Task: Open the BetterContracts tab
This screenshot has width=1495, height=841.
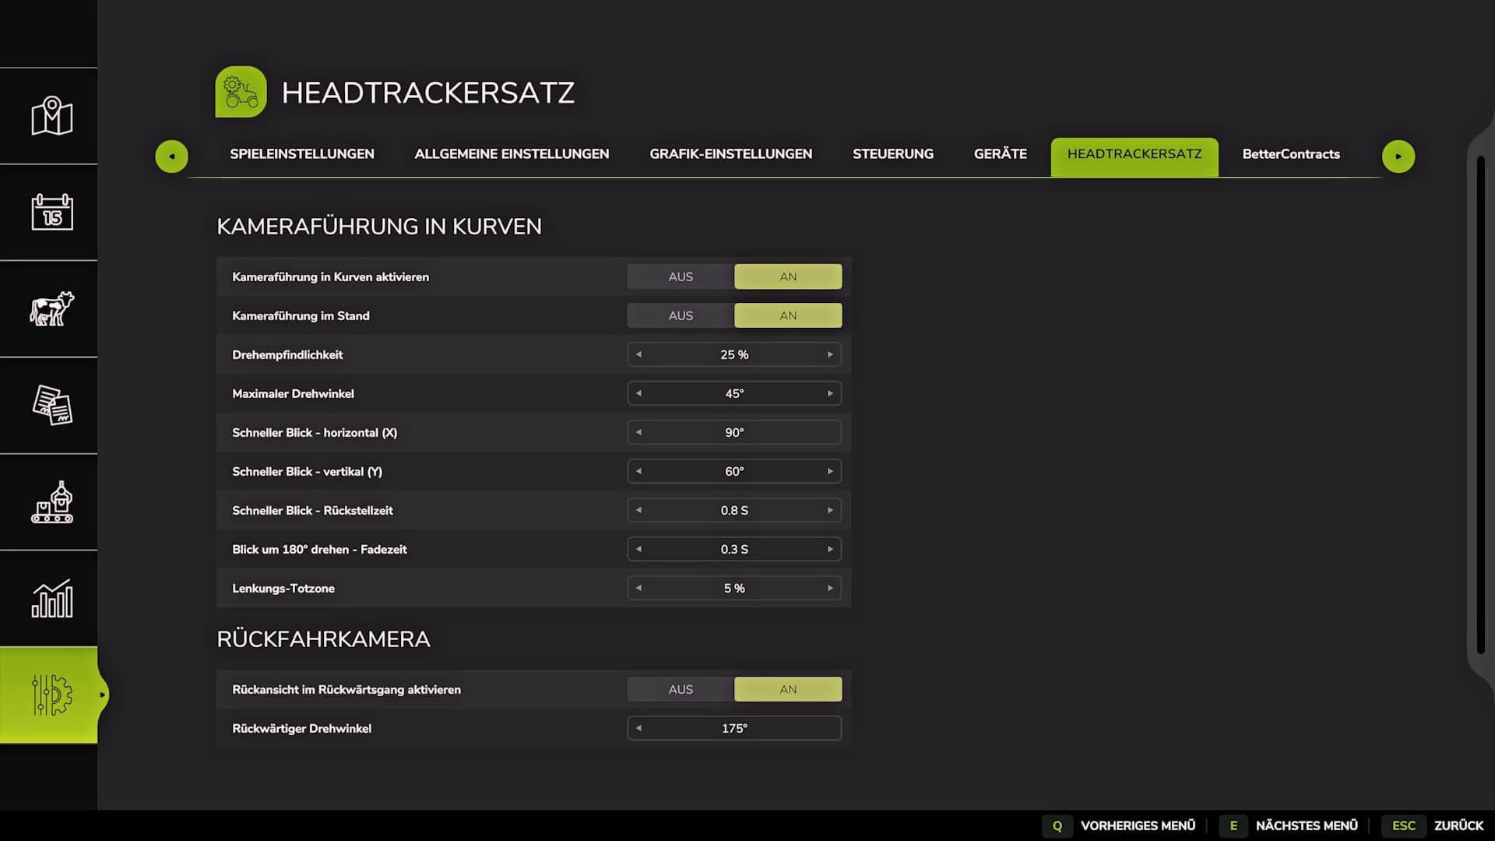Action: (1290, 154)
